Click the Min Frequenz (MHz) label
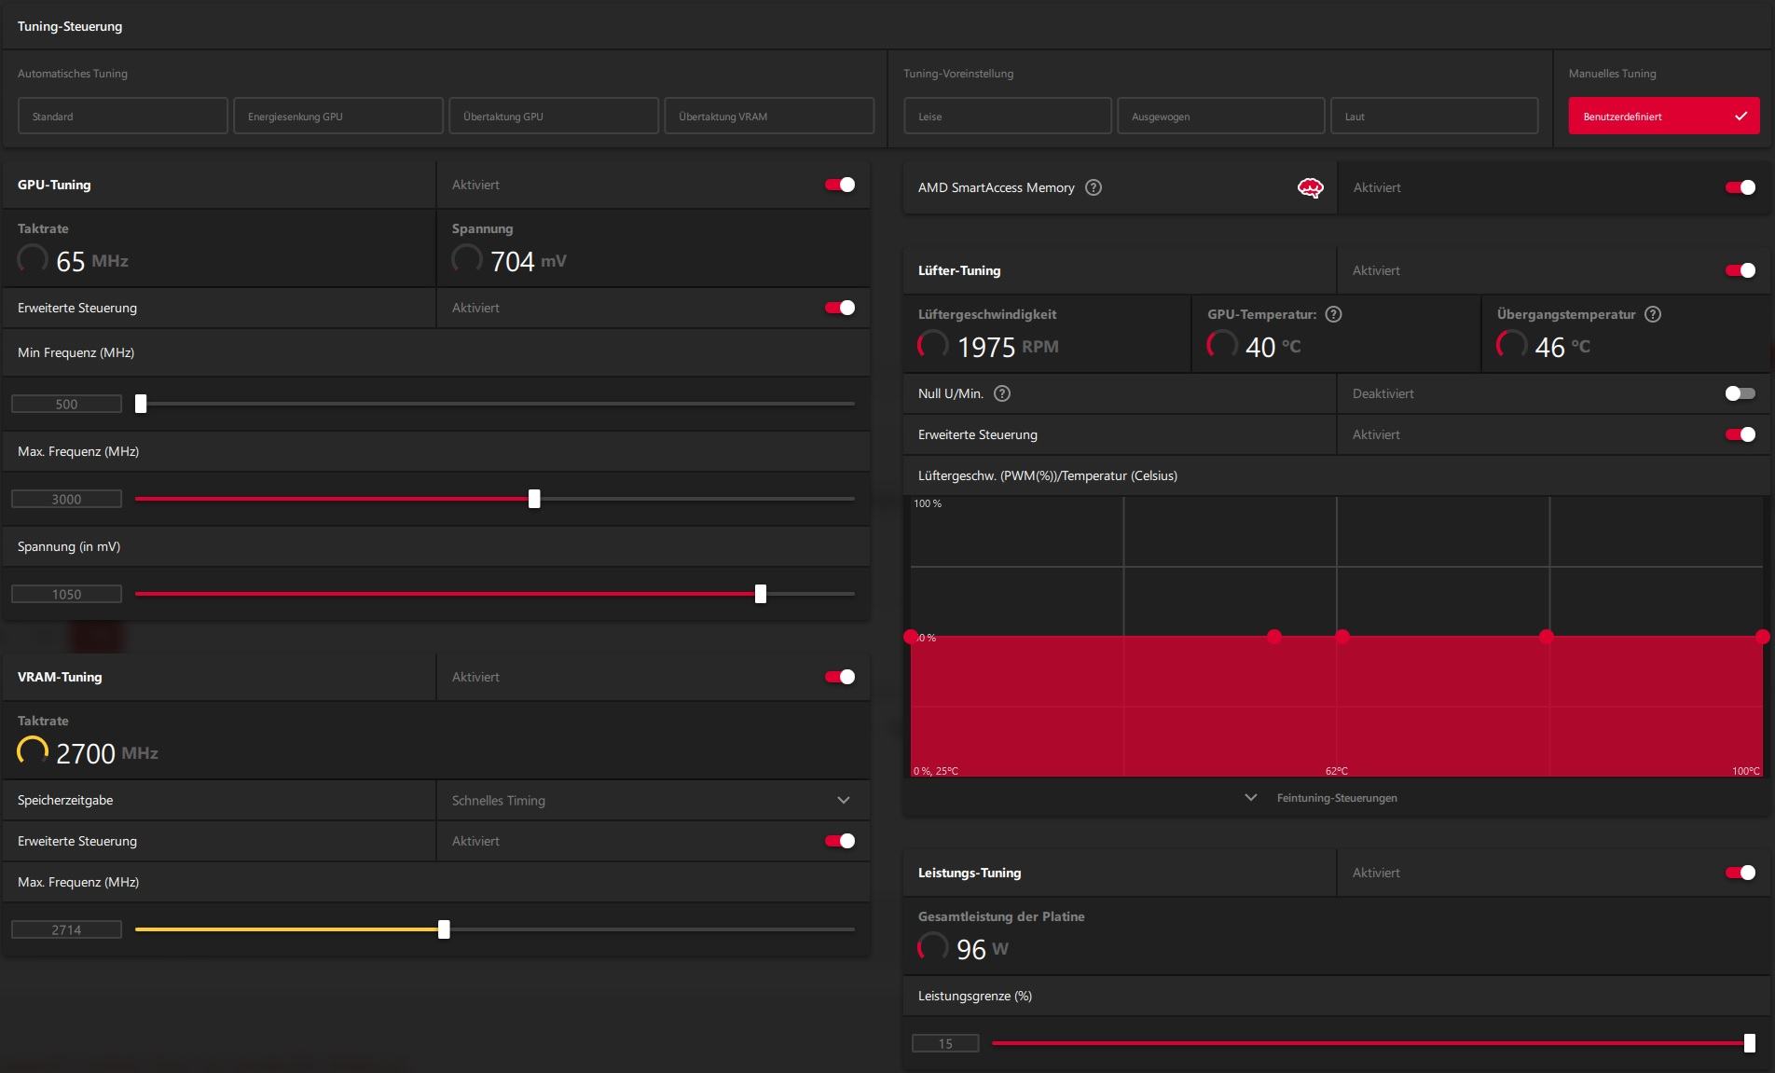This screenshot has height=1073, width=1775. [76, 352]
